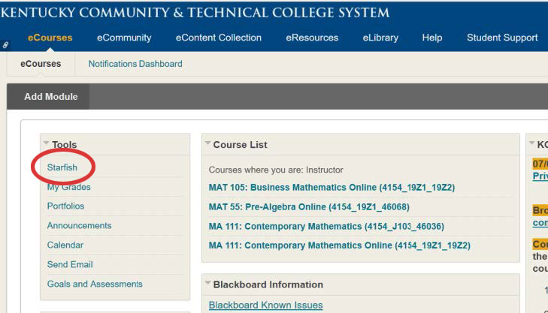The height and width of the screenshot is (313, 548).
Task: Open MAT 105 Business Mathematics Online course
Action: coord(332,188)
